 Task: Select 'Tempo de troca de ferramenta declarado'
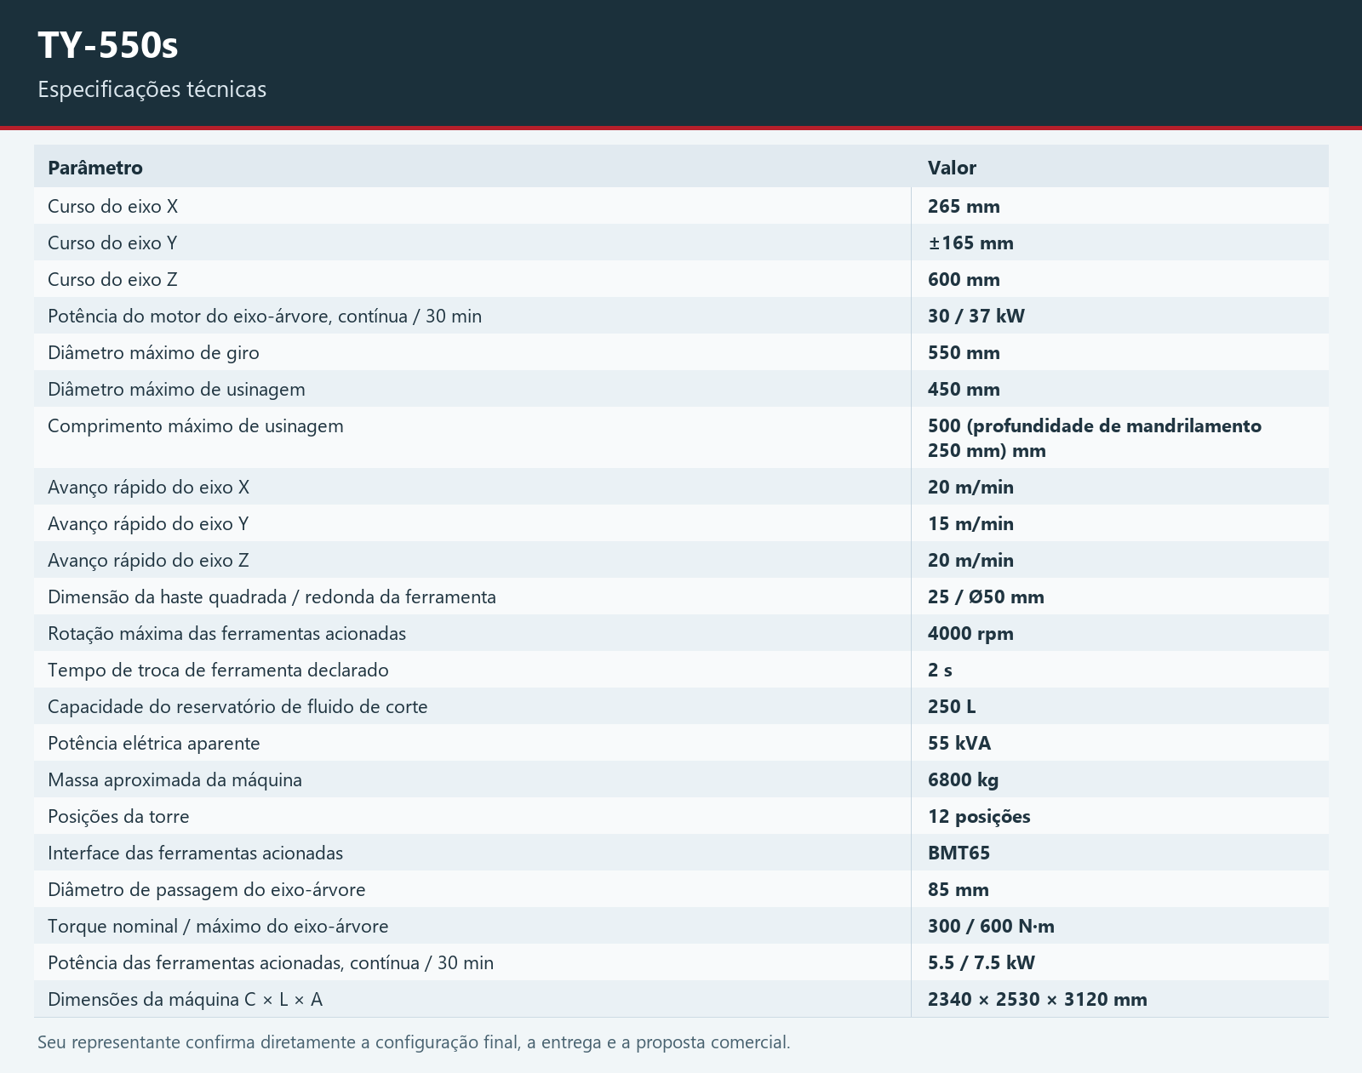(x=218, y=670)
